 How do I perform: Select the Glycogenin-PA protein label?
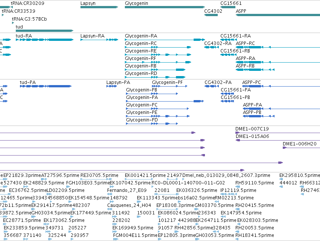[142, 97]
